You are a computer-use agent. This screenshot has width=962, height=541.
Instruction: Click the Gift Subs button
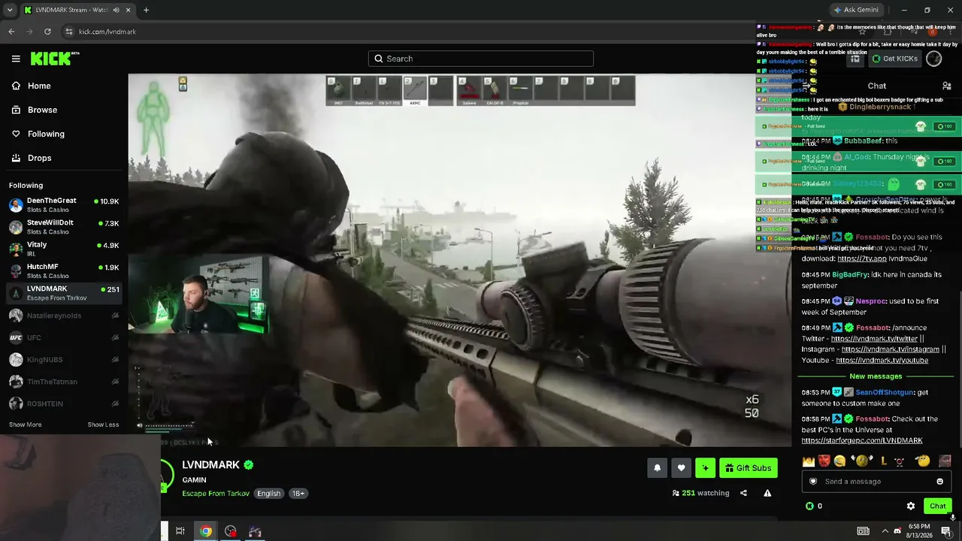point(748,468)
